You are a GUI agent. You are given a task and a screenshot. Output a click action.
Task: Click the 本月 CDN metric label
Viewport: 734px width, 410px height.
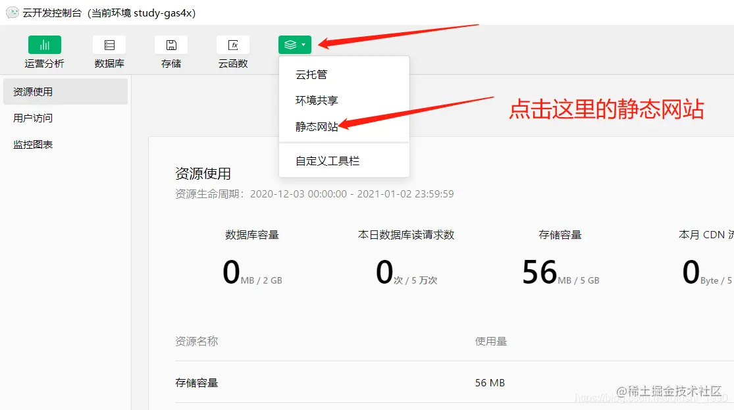[706, 235]
